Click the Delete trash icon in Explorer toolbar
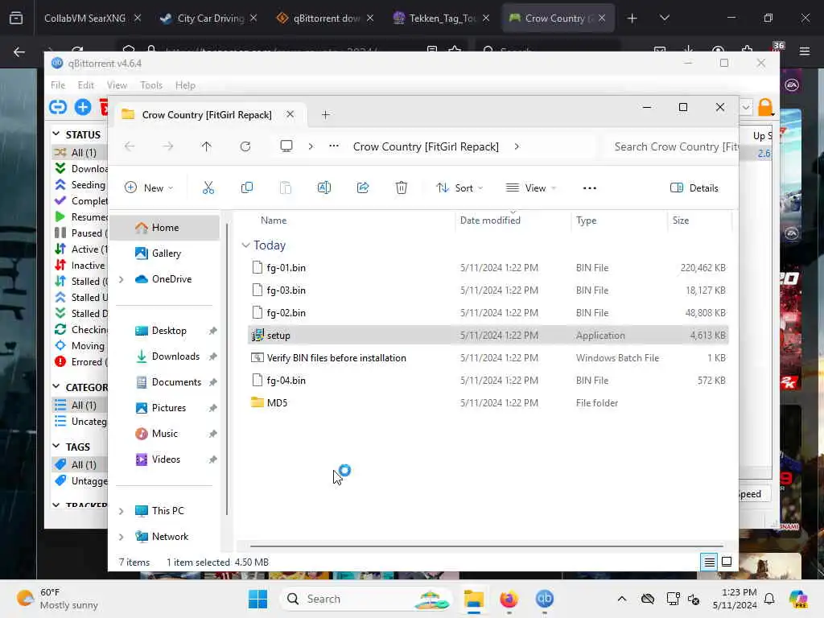Screen dimensions: 824x618 coord(401,187)
